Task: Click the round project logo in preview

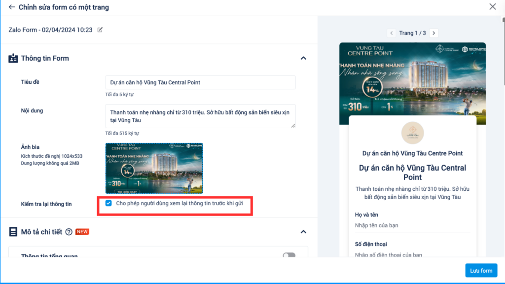Action: coord(413,133)
